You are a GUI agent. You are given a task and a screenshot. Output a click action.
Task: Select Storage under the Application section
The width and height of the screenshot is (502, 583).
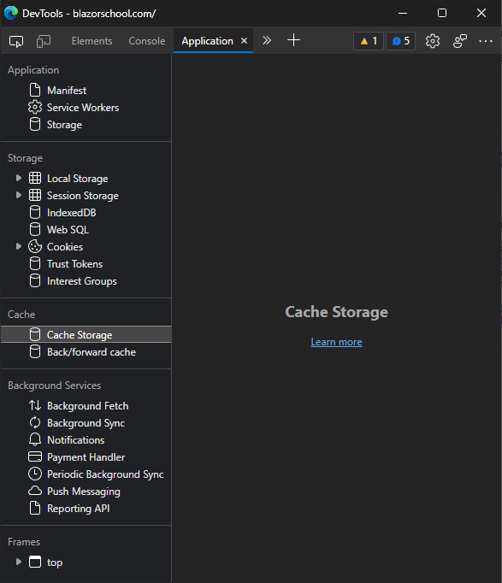[64, 125]
